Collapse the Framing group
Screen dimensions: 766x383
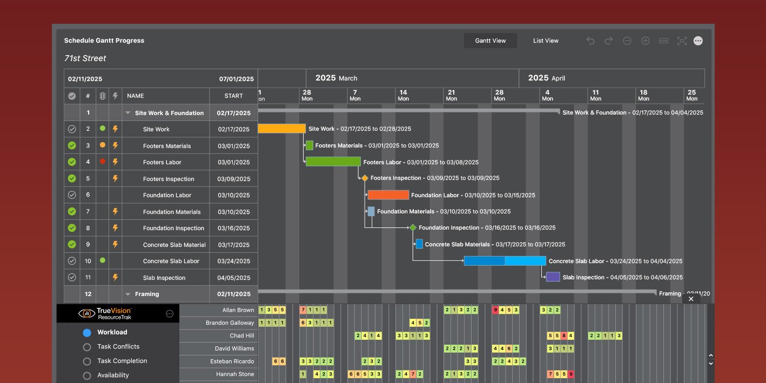128,294
